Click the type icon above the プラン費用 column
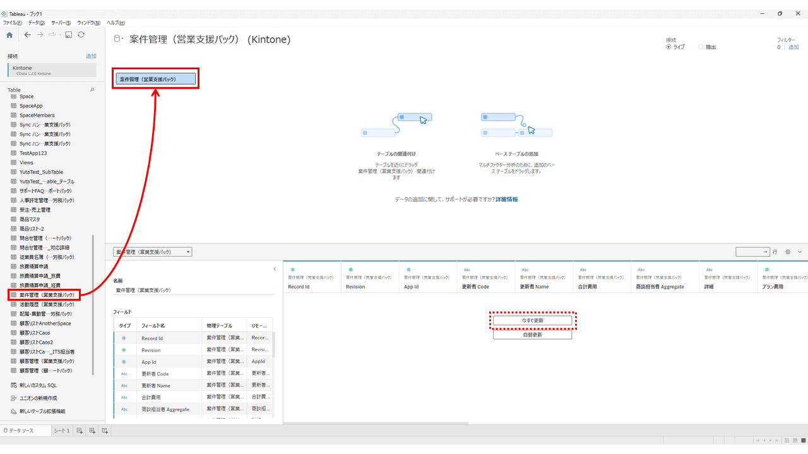Viewport: 808px width, 454px height. click(766, 269)
